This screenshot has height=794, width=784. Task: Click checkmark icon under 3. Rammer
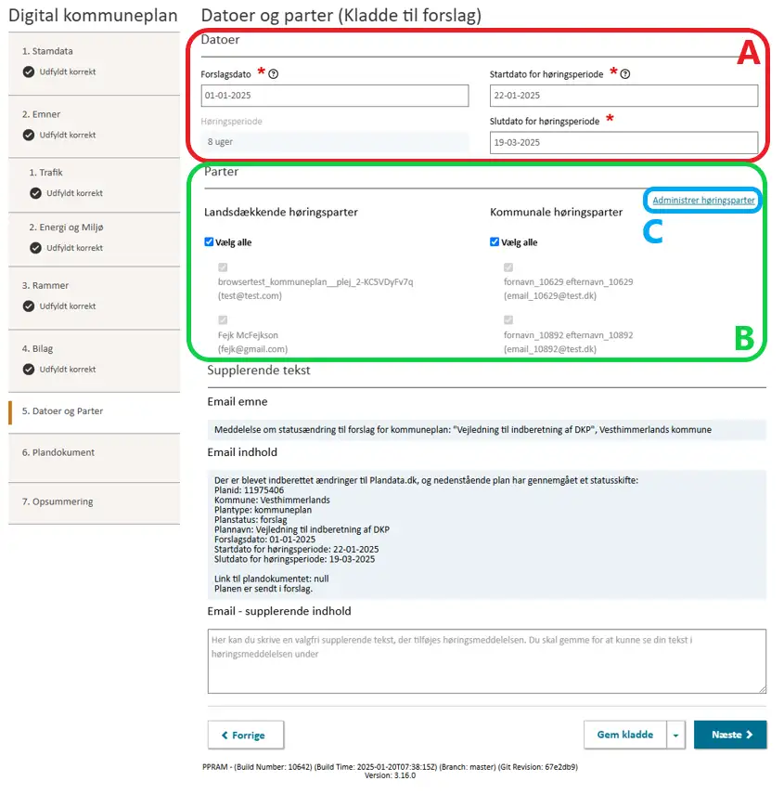[29, 306]
